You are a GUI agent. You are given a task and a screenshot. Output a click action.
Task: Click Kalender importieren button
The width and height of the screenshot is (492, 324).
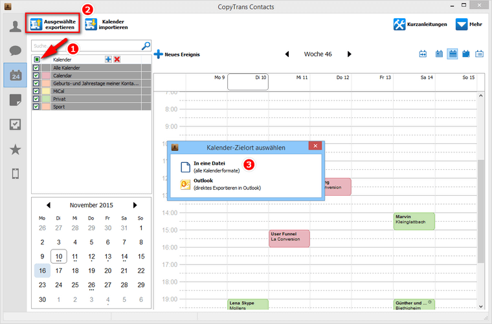click(x=106, y=24)
